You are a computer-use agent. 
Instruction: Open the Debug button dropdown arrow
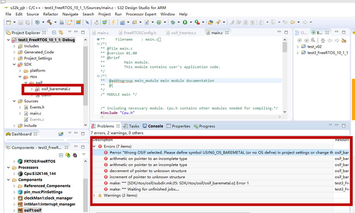click(179, 22)
